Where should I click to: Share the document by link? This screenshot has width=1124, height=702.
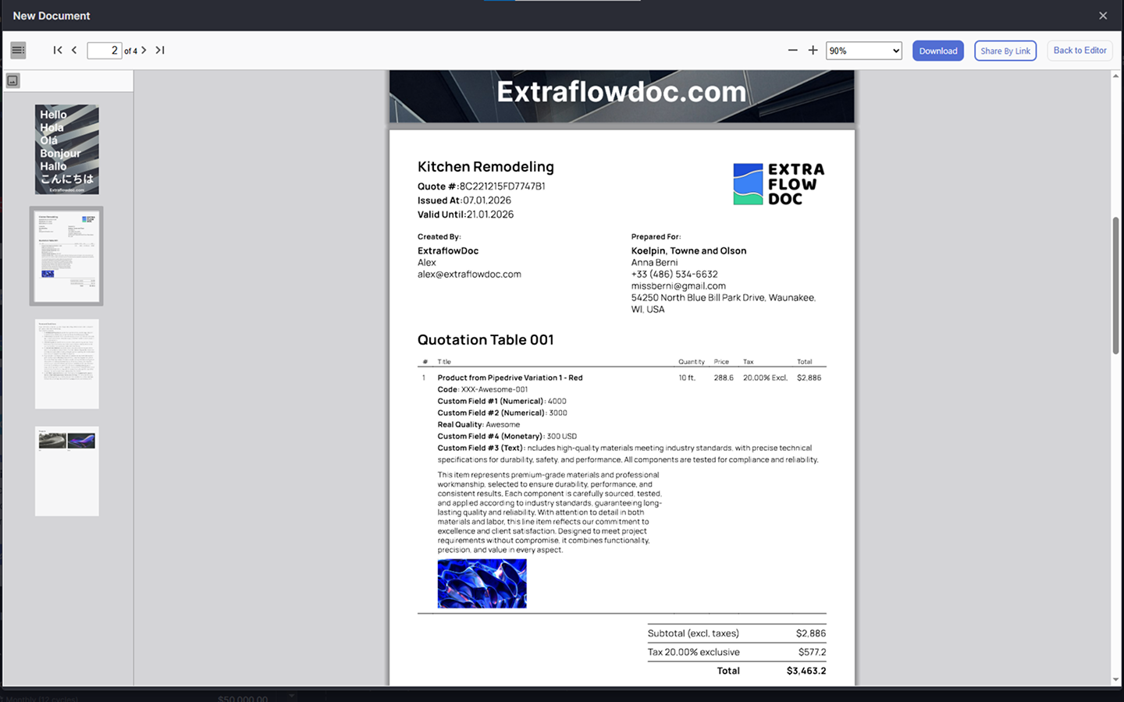point(1005,50)
